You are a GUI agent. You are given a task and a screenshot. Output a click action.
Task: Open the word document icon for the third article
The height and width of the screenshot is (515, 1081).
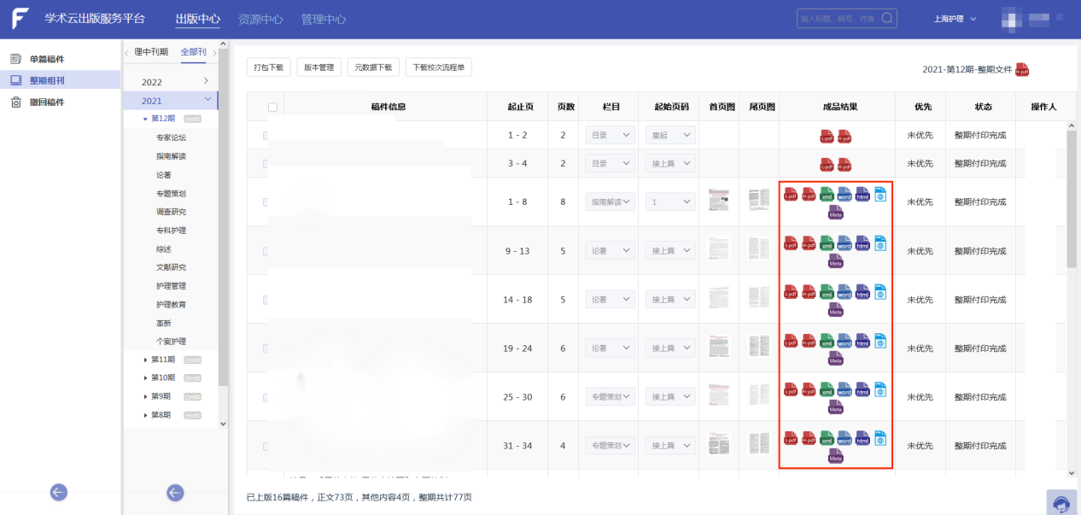[x=844, y=196]
